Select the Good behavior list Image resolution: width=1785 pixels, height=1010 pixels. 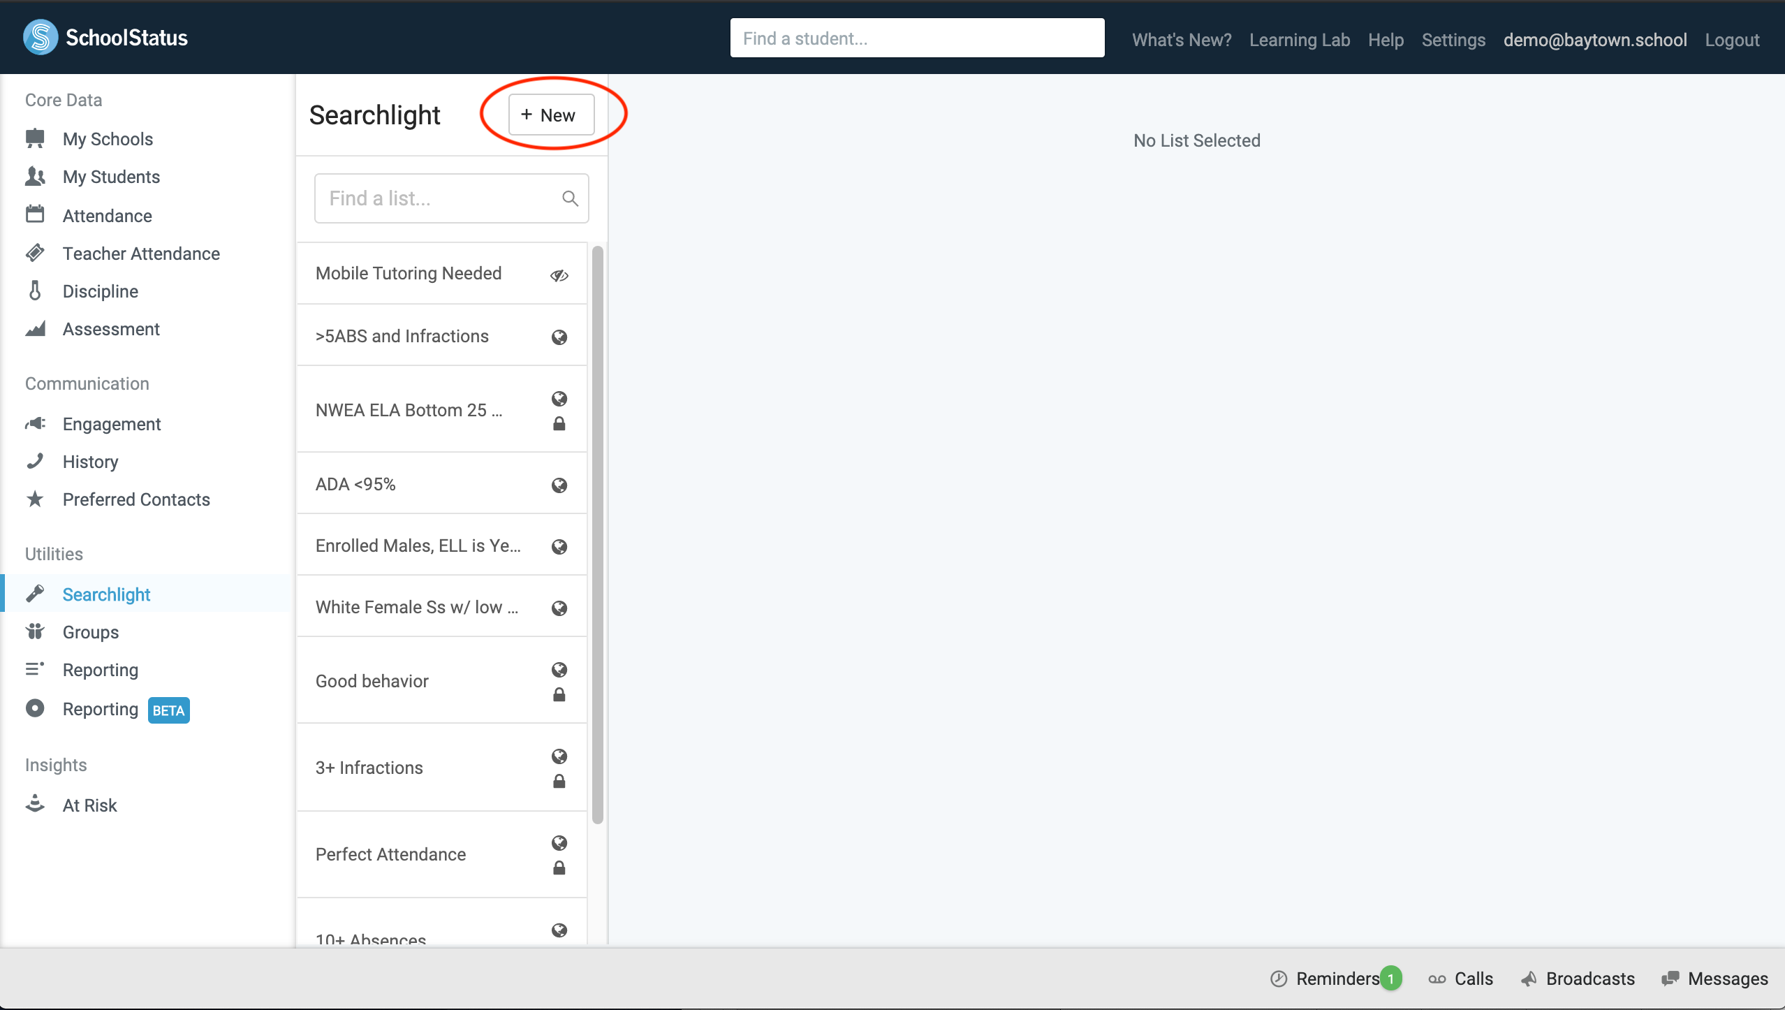point(442,680)
